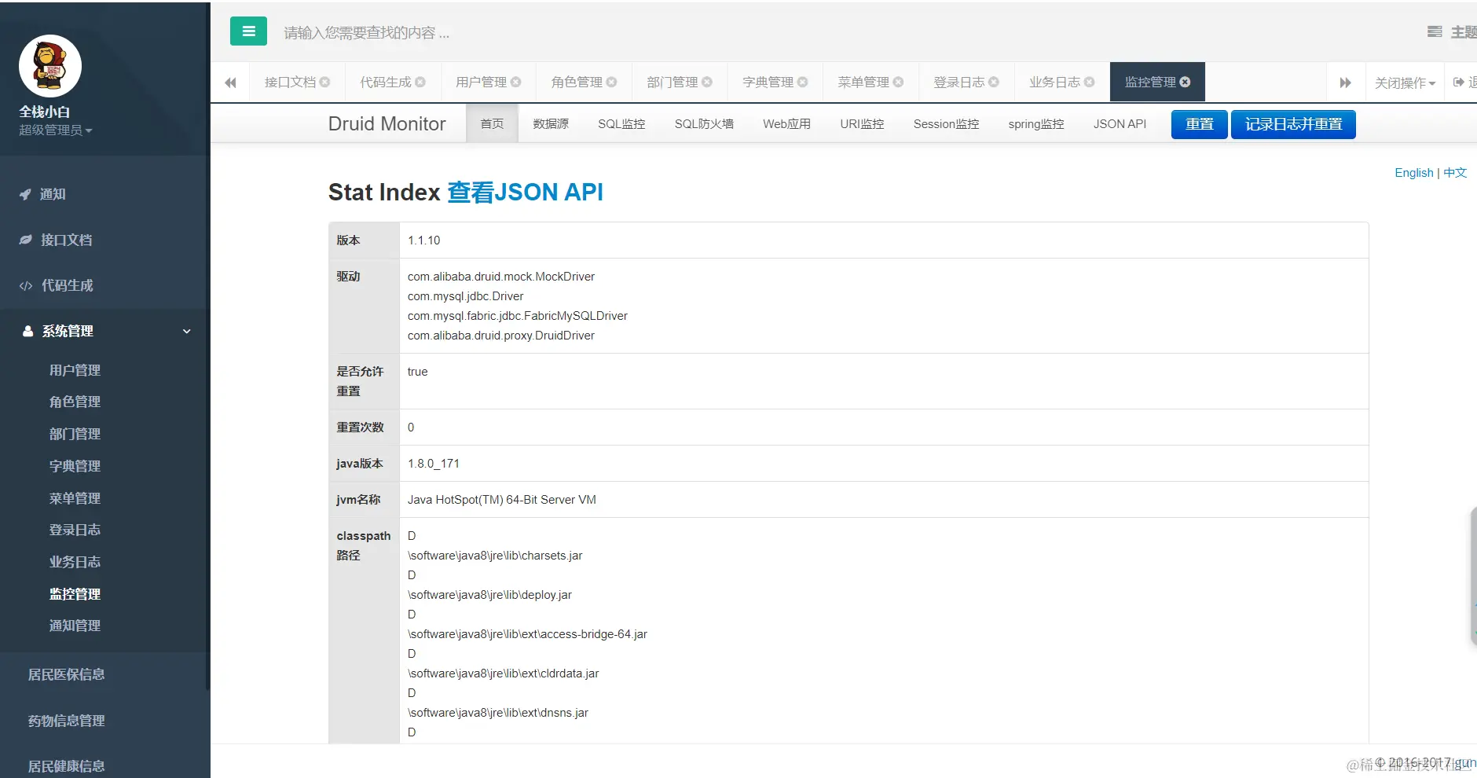Toggle the green hamburger menu button
Screen dimensions: 1477x778
click(x=248, y=31)
